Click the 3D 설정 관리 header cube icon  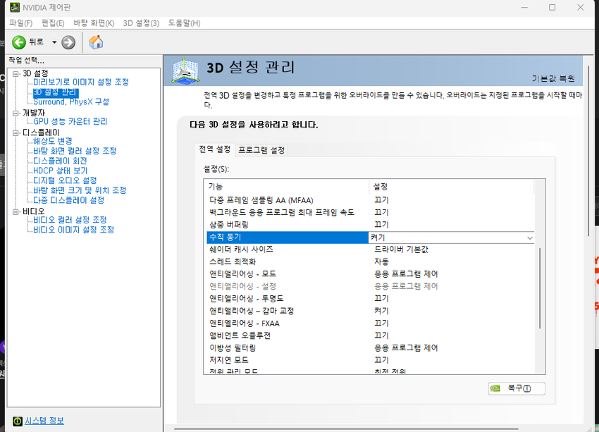[x=187, y=70]
